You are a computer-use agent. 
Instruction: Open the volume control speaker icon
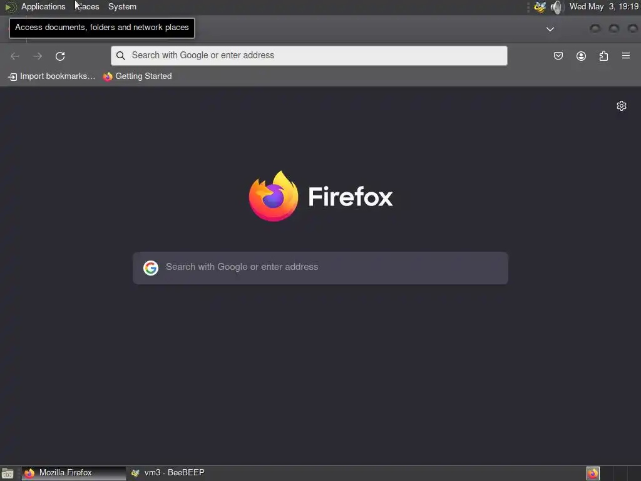(x=556, y=7)
